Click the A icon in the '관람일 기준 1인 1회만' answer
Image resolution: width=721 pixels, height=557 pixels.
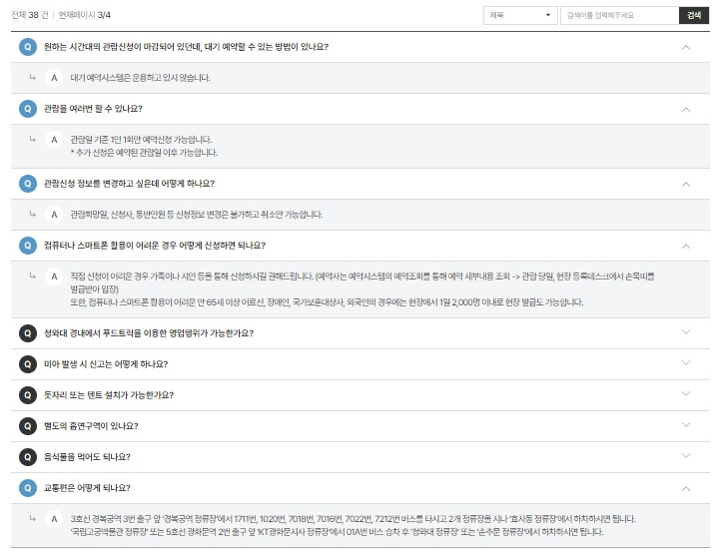pos(54,140)
